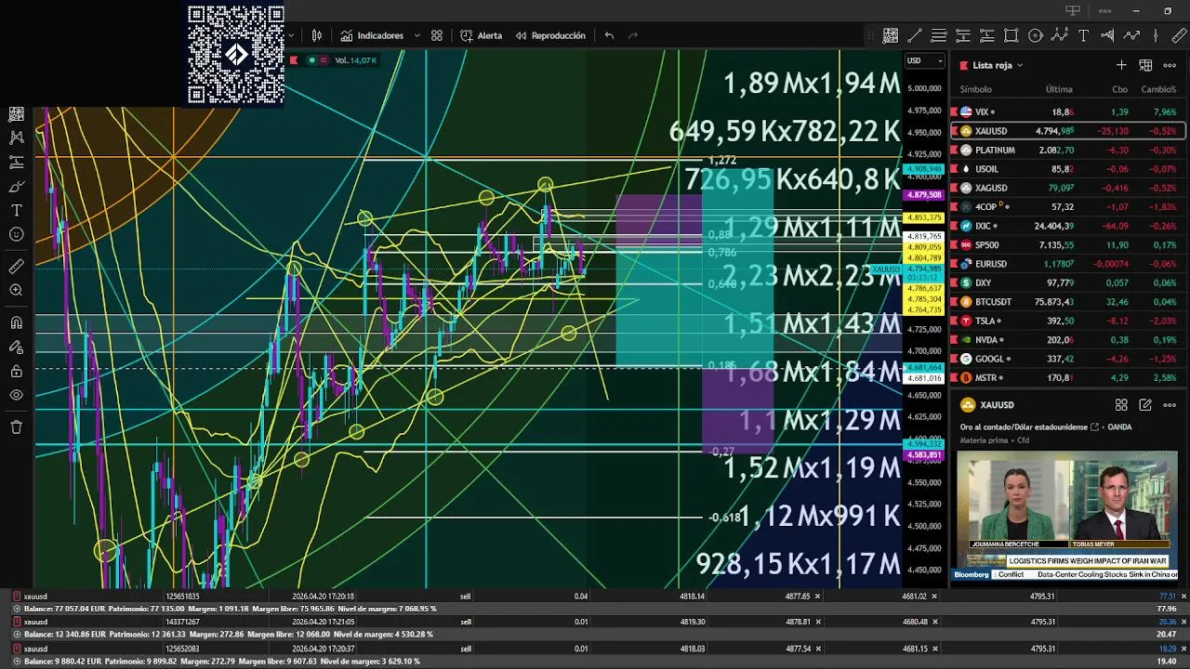This screenshot has height=669, width=1190.
Task: Click the red flag next to Vol legend
Action: pyautogui.click(x=294, y=60)
